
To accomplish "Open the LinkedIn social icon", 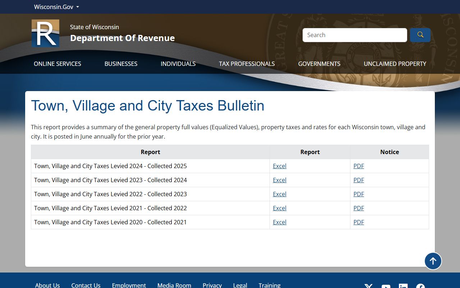I will [403, 287].
